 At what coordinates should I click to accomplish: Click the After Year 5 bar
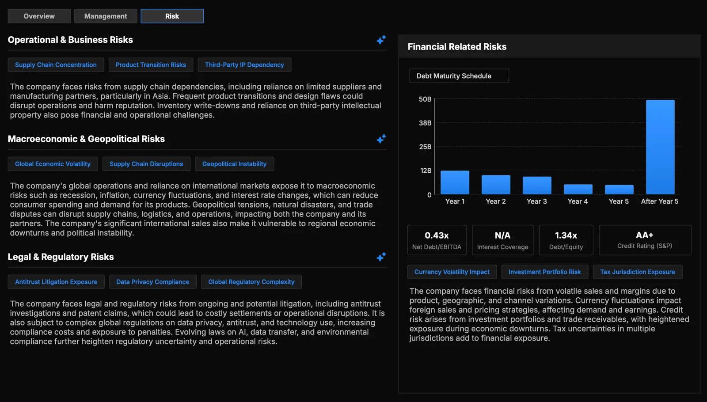[660, 147]
